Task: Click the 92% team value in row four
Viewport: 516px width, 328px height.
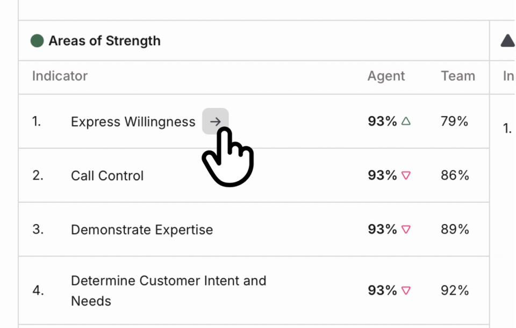Action: click(x=454, y=290)
